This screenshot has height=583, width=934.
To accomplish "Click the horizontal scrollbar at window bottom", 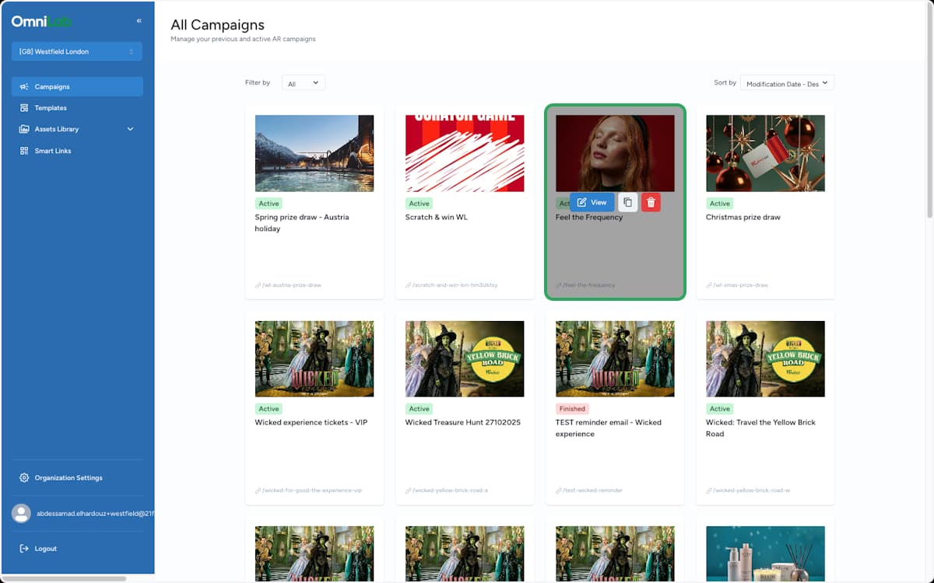I will 64,578.
